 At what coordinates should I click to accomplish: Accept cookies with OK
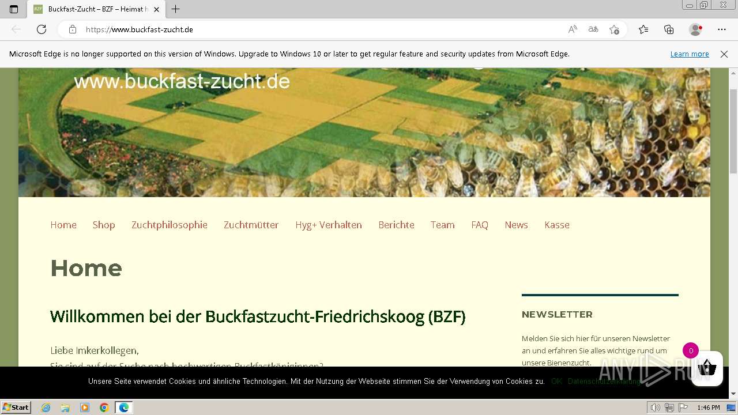[x=556, y=382]
